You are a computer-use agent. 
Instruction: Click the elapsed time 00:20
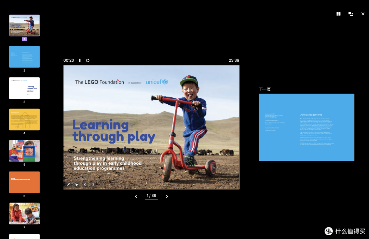[69, 60]
